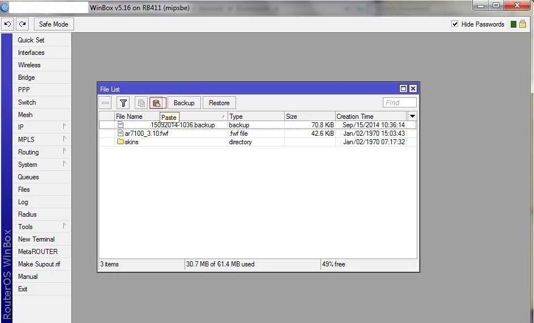534x323 pixels.
Task: Click Jan/02/1970 15:03:43 creation time
Action: coord(374,133)
